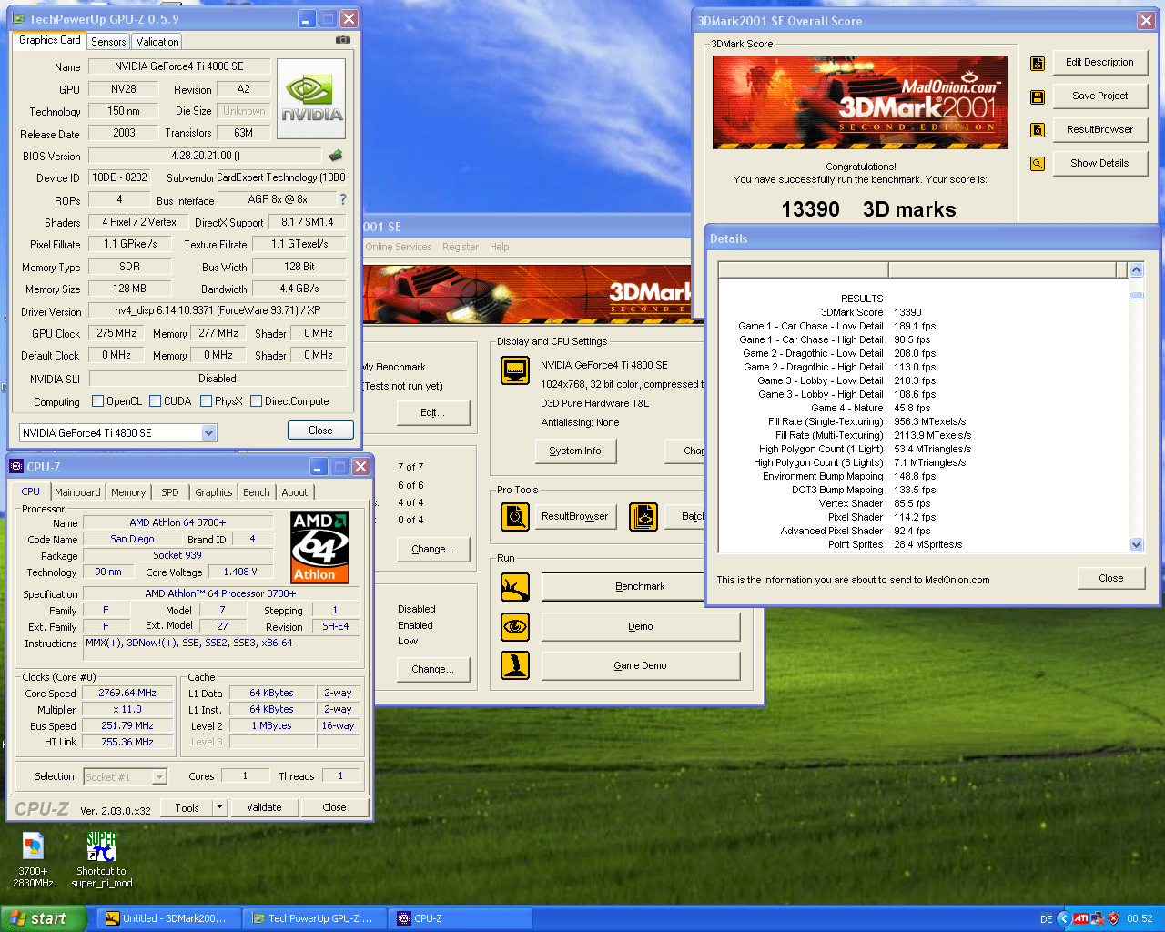Toggle the OpenCL checkbox

[x=97, y=401]
